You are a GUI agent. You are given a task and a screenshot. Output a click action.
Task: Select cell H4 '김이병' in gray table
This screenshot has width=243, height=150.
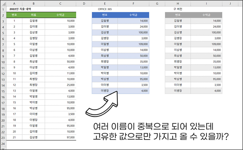click(x=178, y=27)
